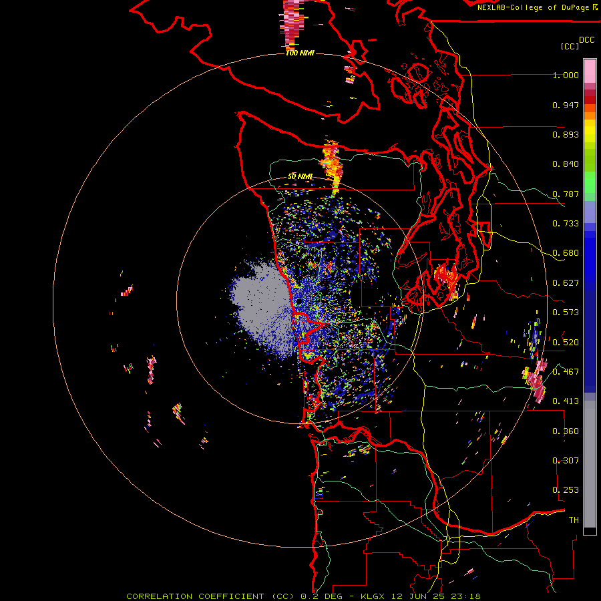The width and height of the screenshot is (601, 601).
Task: Select the 0.680 color scale value
Action: click(x=566, y=253)
